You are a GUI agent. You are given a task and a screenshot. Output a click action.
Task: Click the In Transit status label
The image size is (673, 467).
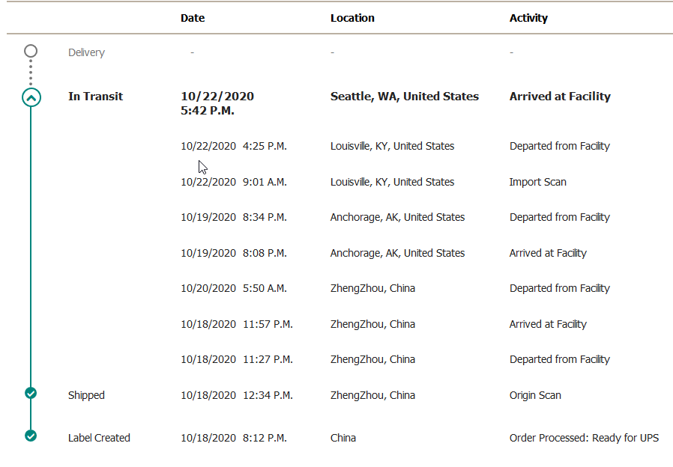pyautogui.click(x=95, y=97)
